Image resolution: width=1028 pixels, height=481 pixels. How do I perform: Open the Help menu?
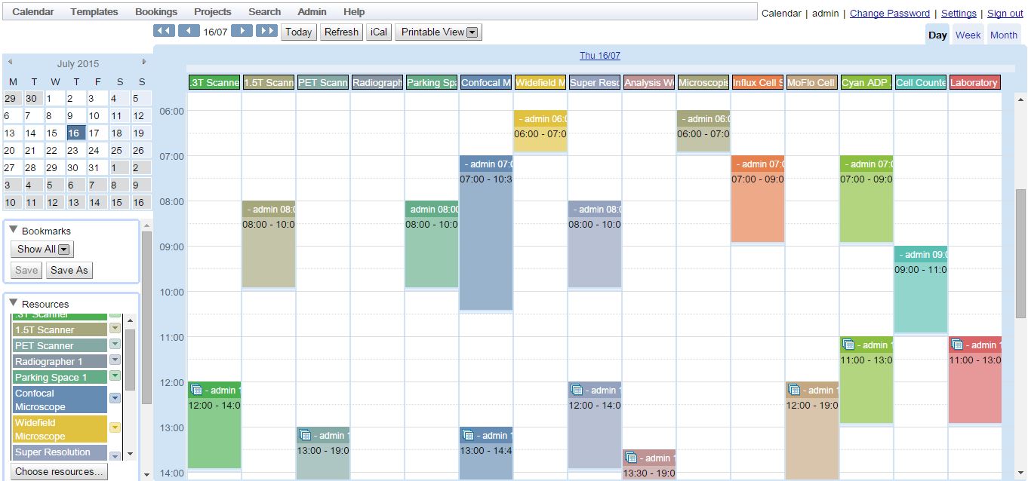click(x=354, y=12)
